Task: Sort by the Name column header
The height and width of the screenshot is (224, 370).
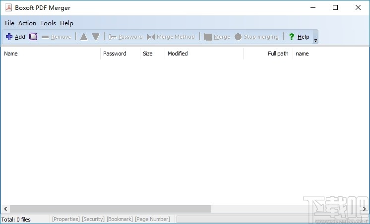Action: (x=51, y=54)
